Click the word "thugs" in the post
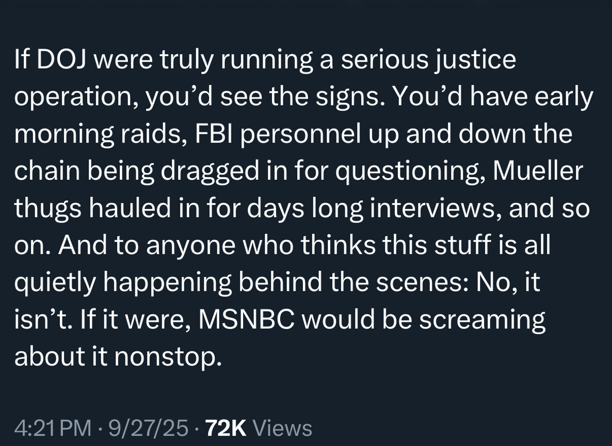 [46, 209]
